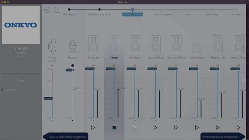
Task: Play test signal on Subwoofer1
Action: (x=197, y=128)
